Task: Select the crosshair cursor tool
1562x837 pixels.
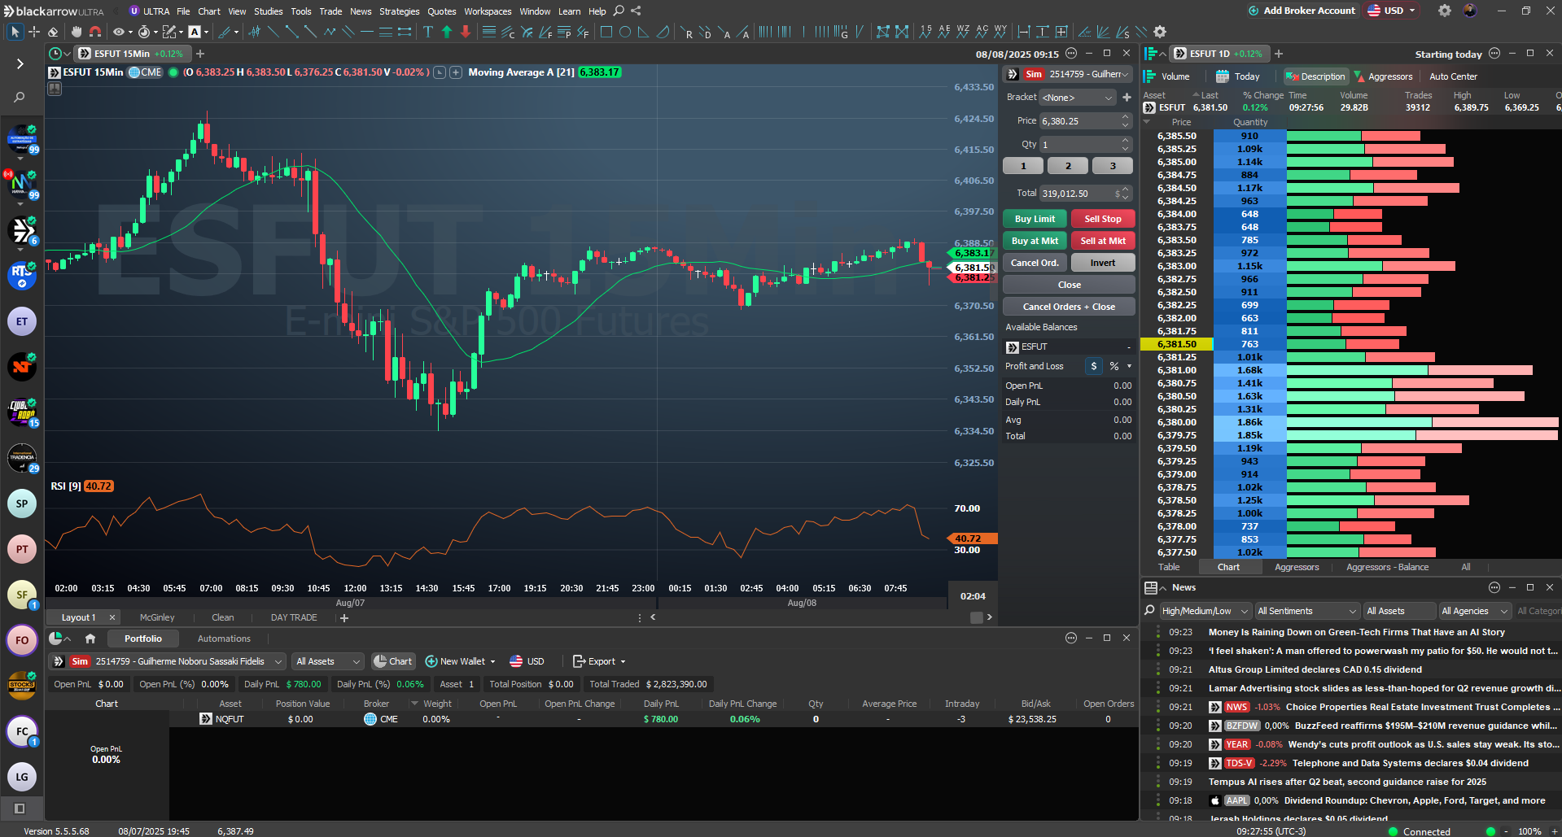Action: (34, 32)
